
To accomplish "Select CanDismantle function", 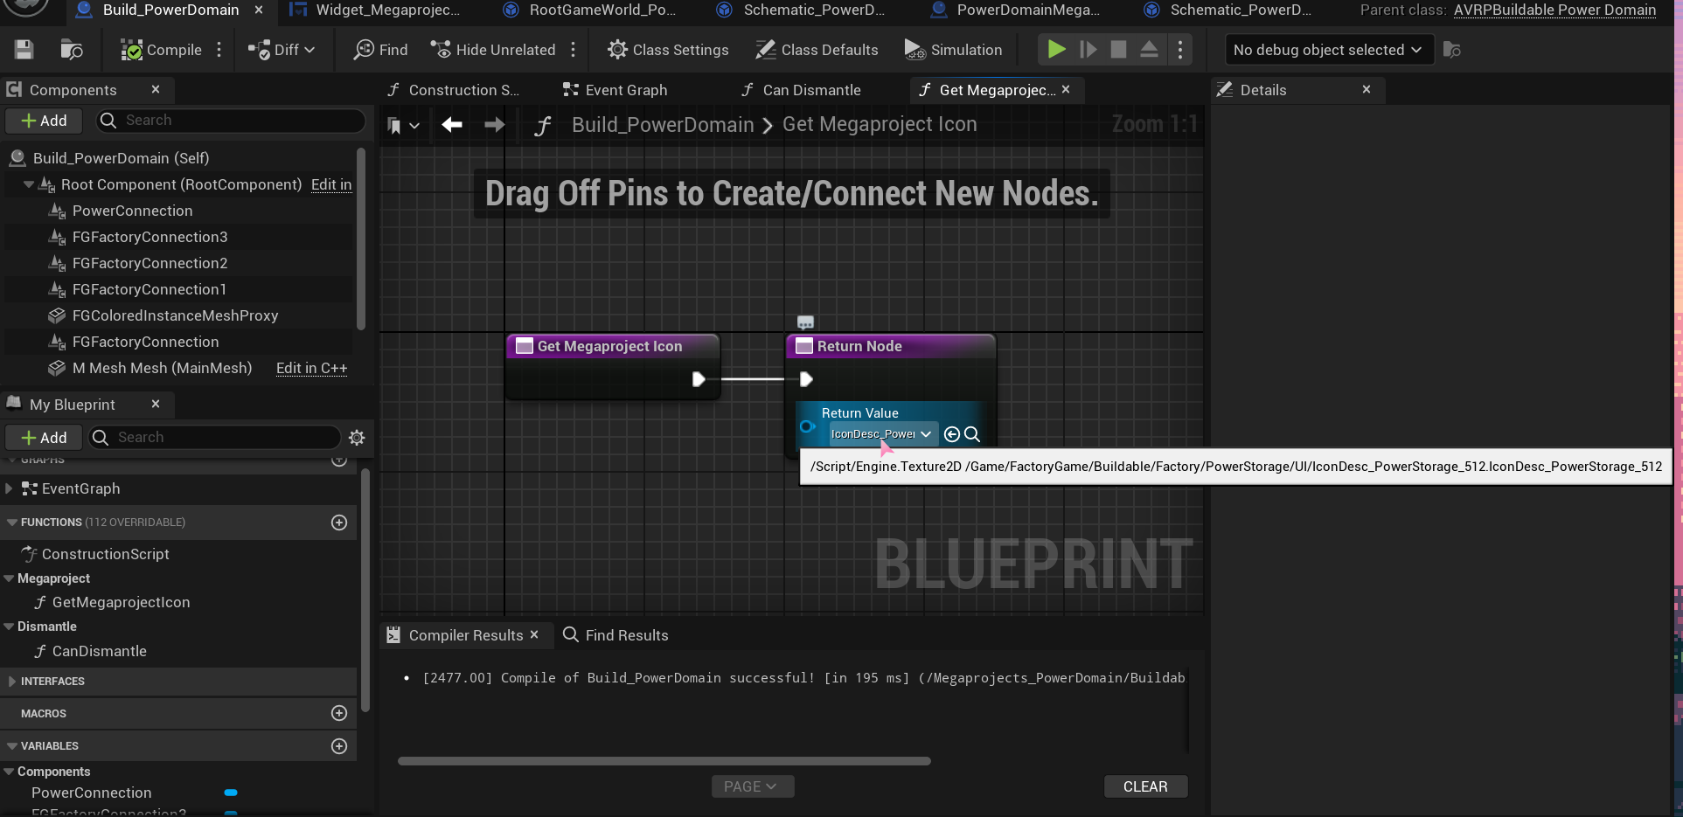I will 99,651.
